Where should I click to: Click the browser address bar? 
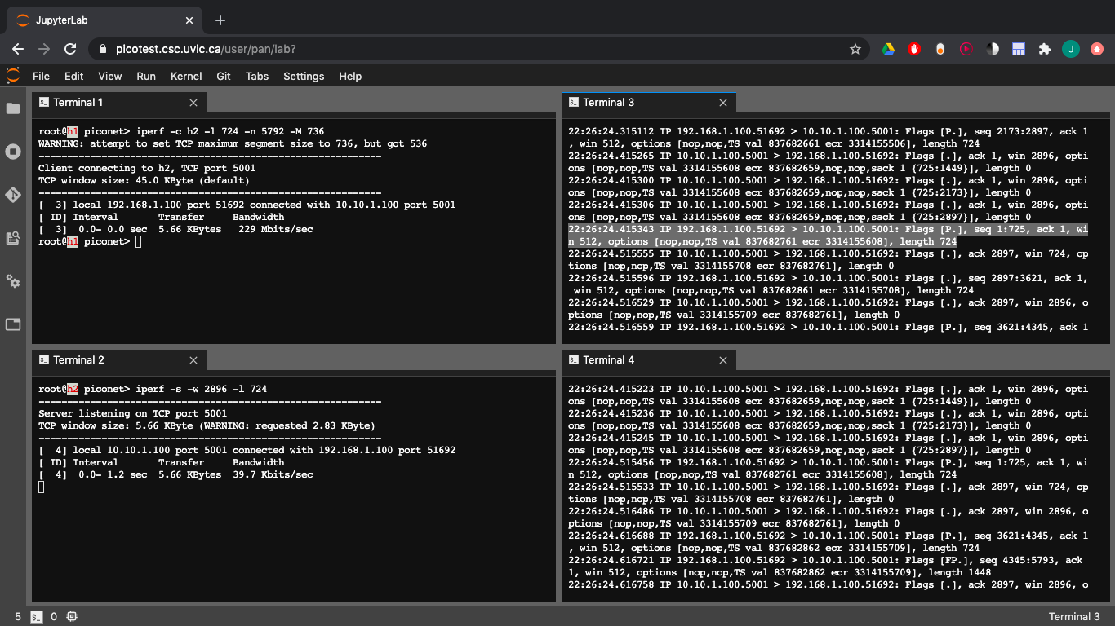click(x=473, y=49)
